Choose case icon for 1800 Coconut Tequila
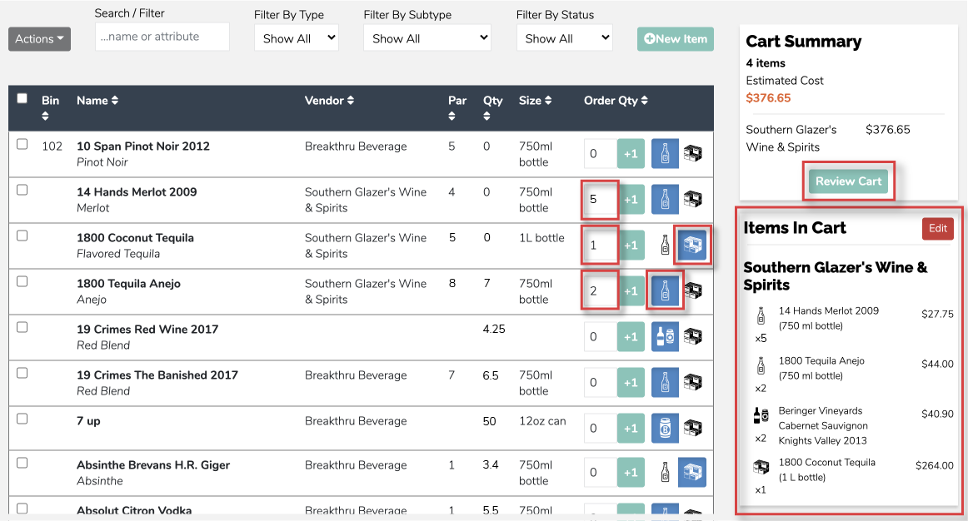 692,245
